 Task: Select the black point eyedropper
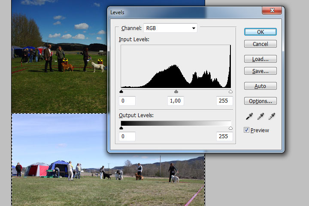tap(250, 116)
